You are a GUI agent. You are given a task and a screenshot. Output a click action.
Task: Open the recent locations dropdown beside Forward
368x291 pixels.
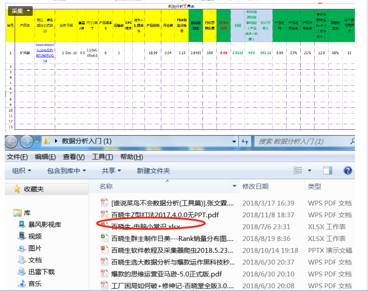[37, 142]
